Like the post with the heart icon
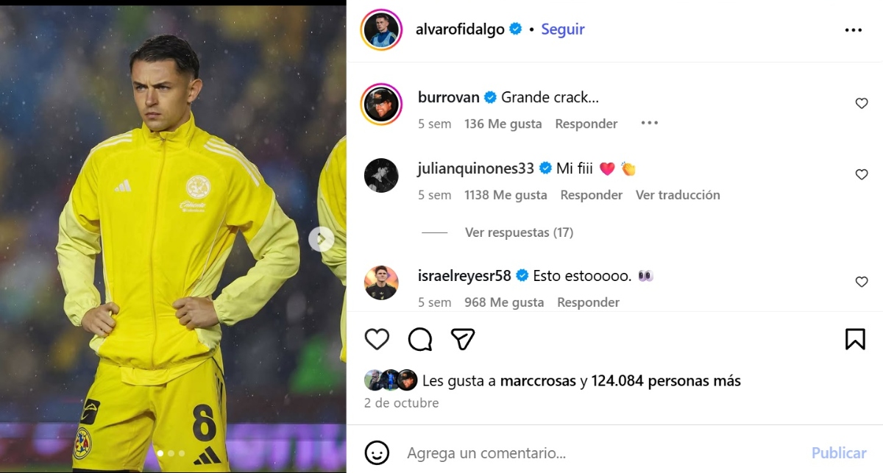Viewport: 883px width, 473px height. (377, 339)
